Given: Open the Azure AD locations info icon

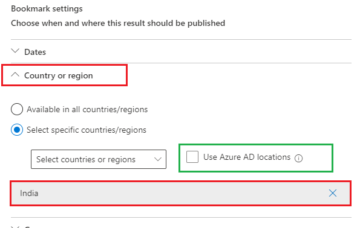Looking at the screenshot, I should point(298,158).
